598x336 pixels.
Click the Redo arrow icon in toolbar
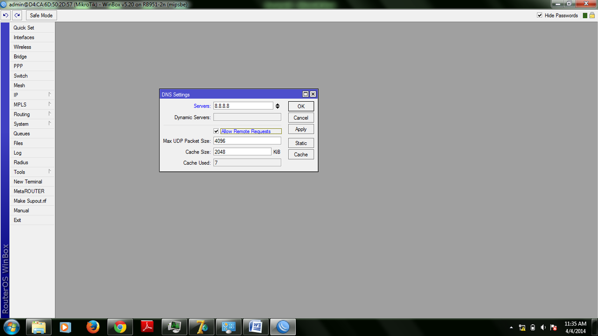tap(17, 15)
